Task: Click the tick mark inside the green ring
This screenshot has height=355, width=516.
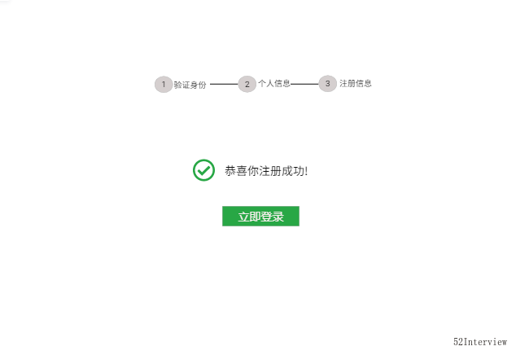Action: coord(203,170)
